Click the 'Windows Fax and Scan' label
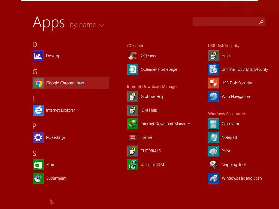 pyautogui.click(x=242, y=178)
